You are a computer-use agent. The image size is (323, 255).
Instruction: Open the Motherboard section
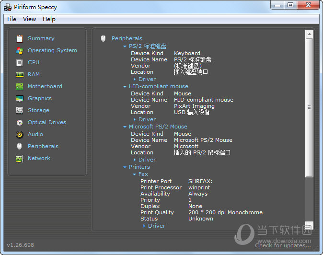tap(45, 86)
